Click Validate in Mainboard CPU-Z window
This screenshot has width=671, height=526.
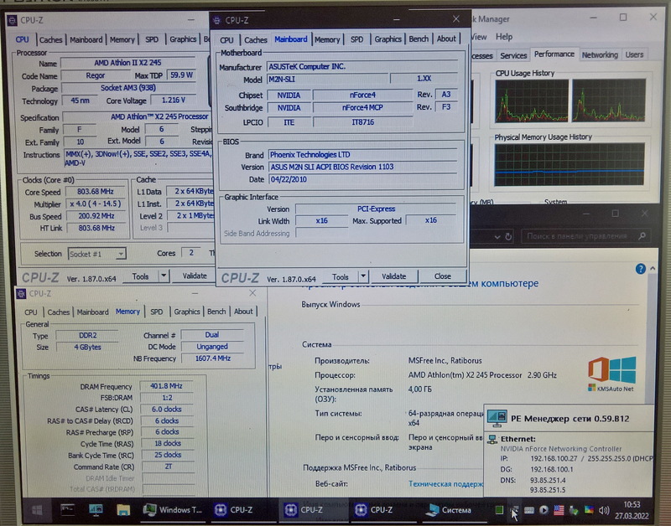point(393,276)
